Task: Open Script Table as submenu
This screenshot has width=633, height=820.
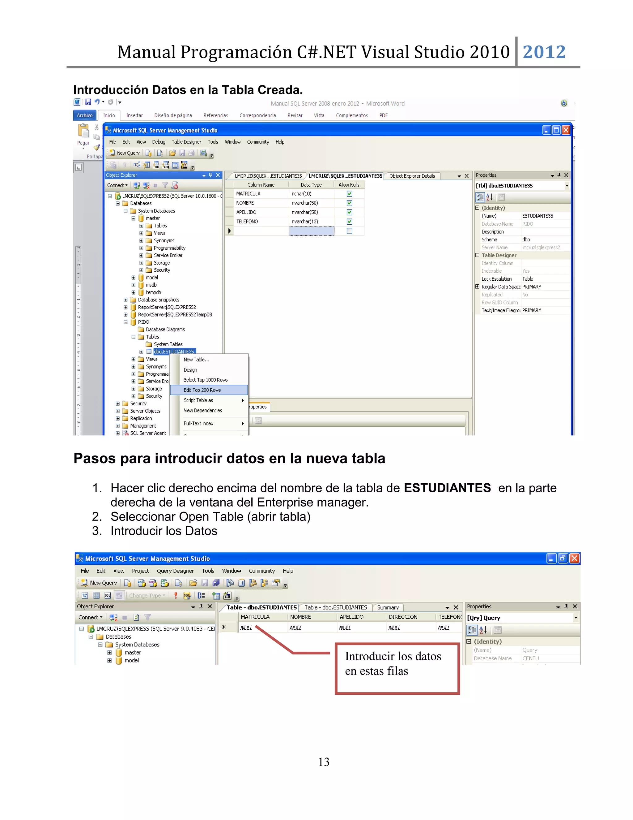Action: [209, 400]
